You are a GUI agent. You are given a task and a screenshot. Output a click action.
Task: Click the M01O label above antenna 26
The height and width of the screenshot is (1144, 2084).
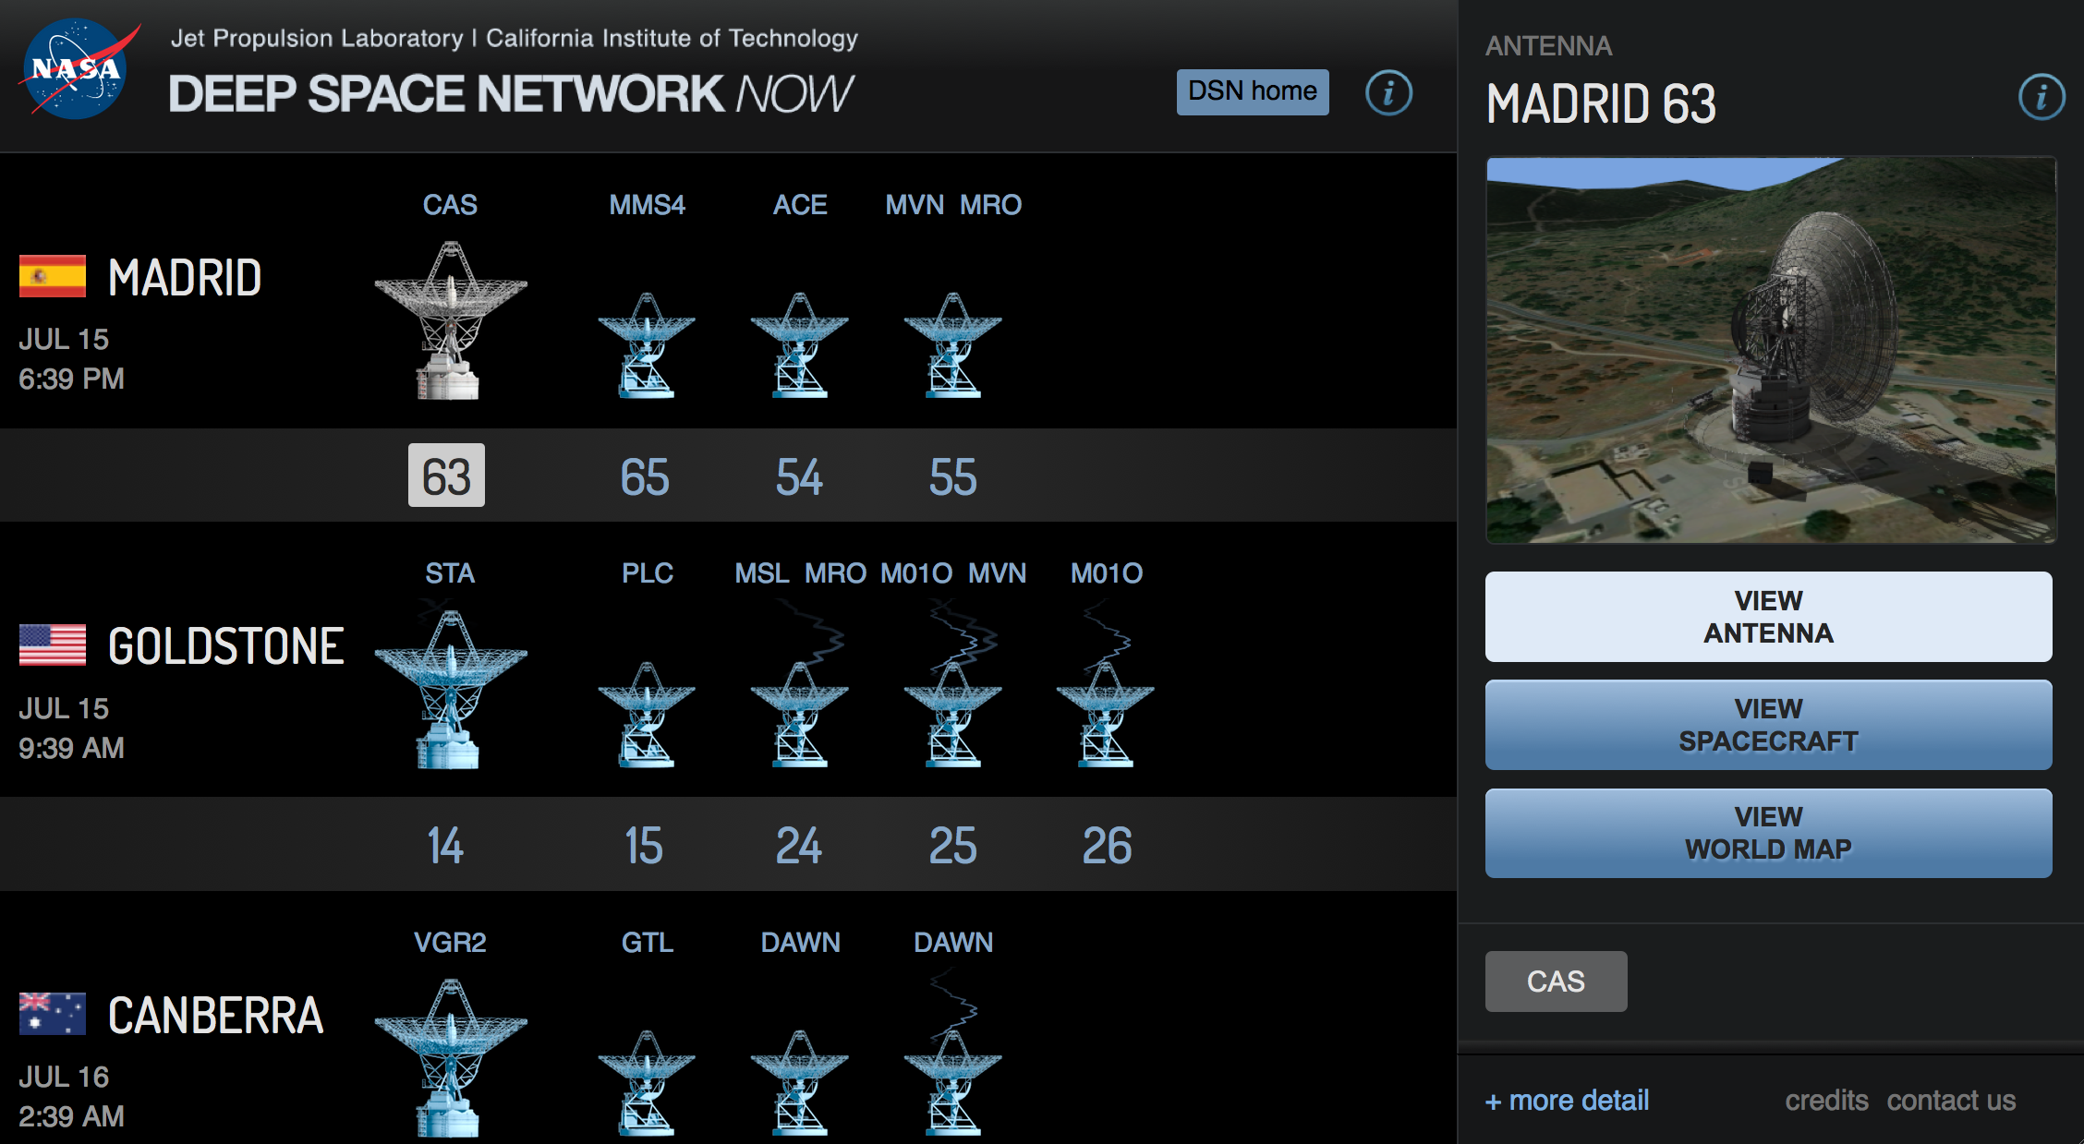click(1107, 573)
